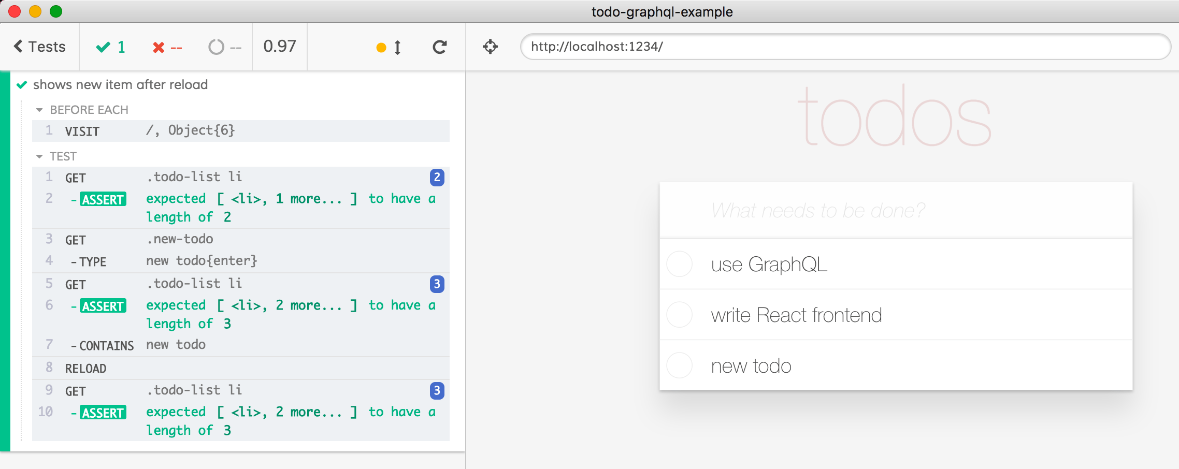The width and height of the screenshot is (1179, 469).
Task: Mark 'use GraphQL' todo as complete
Action: [680, 264]
